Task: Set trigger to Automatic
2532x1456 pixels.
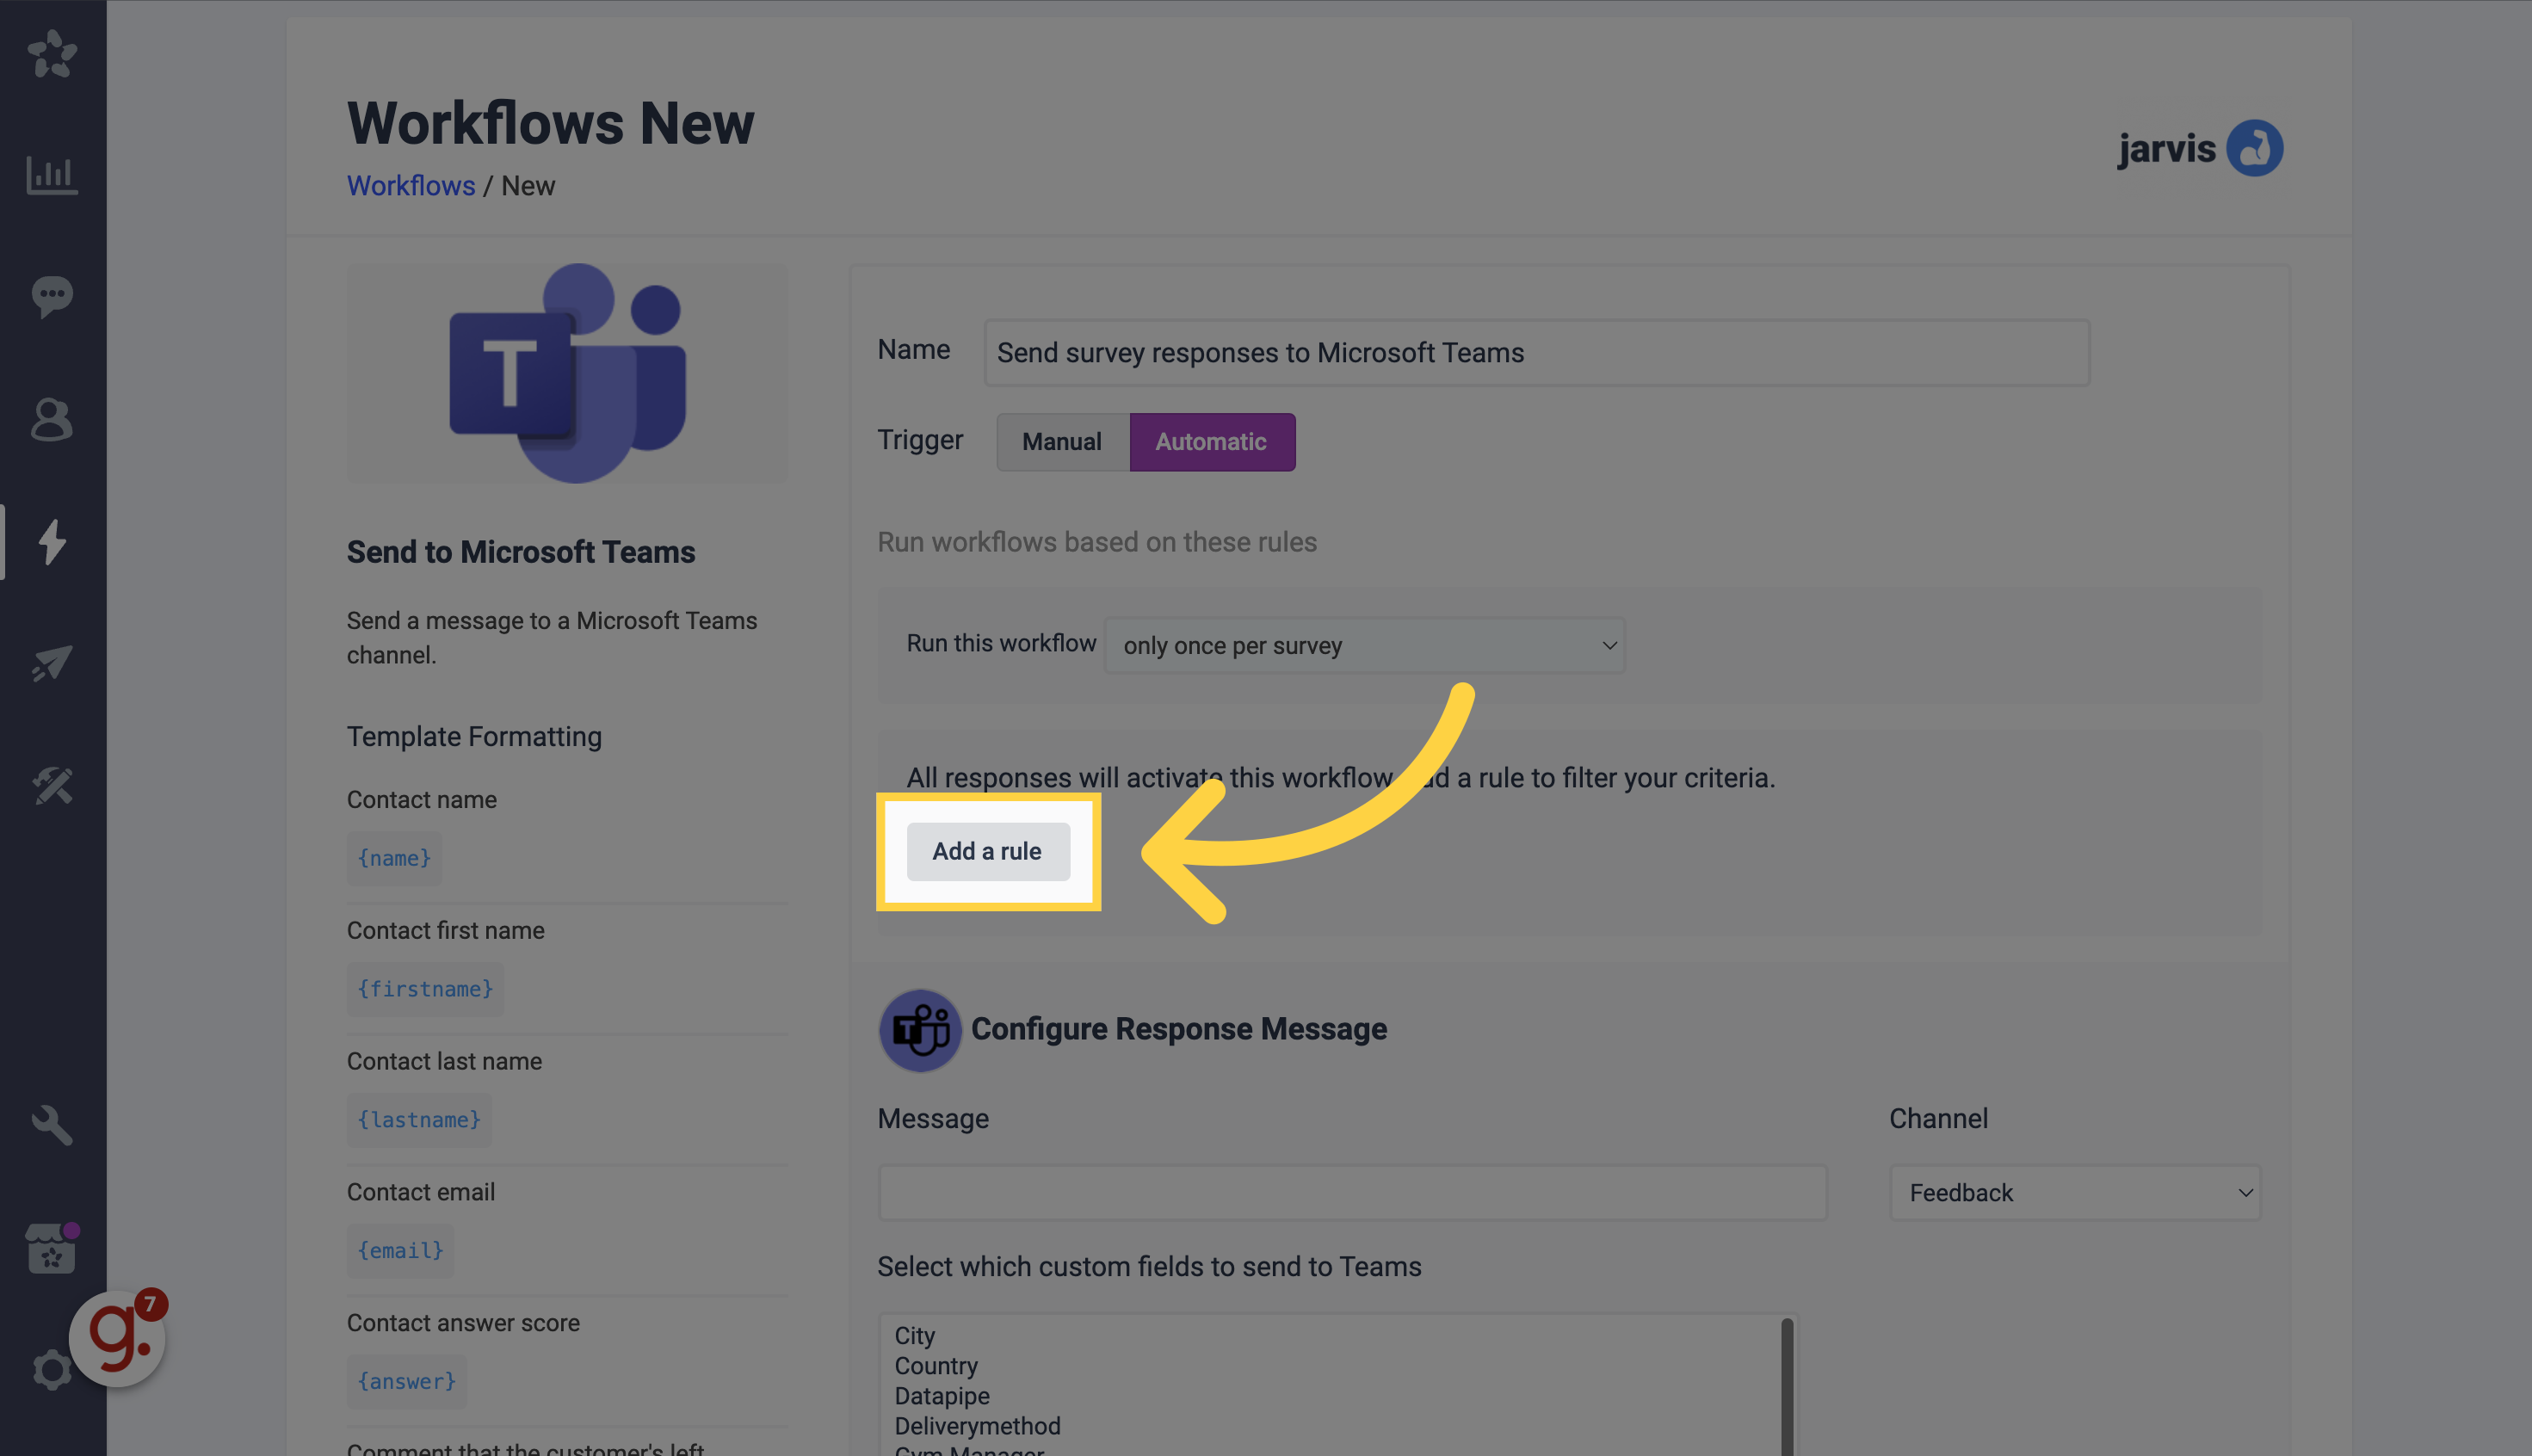Action: click(1211, 441)
